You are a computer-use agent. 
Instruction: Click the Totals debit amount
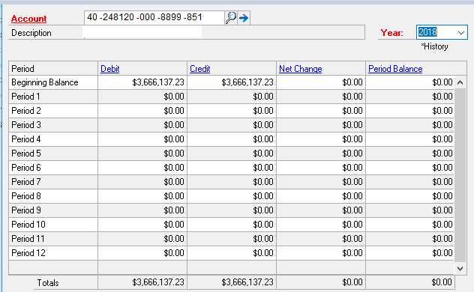[x=158, y=282]
